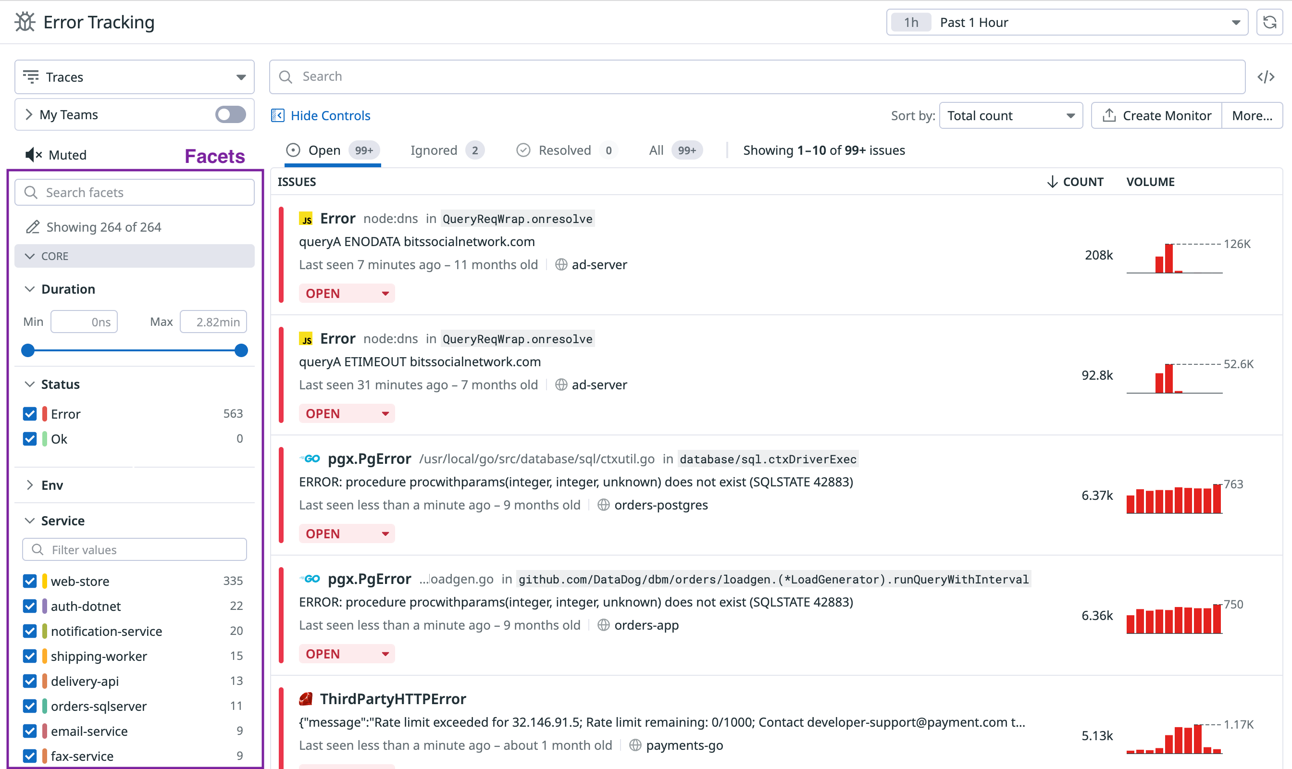This screenshot has width=1292, height=769.
Task: Click the Hide Controls panel icon
Action: click(278, 115)
